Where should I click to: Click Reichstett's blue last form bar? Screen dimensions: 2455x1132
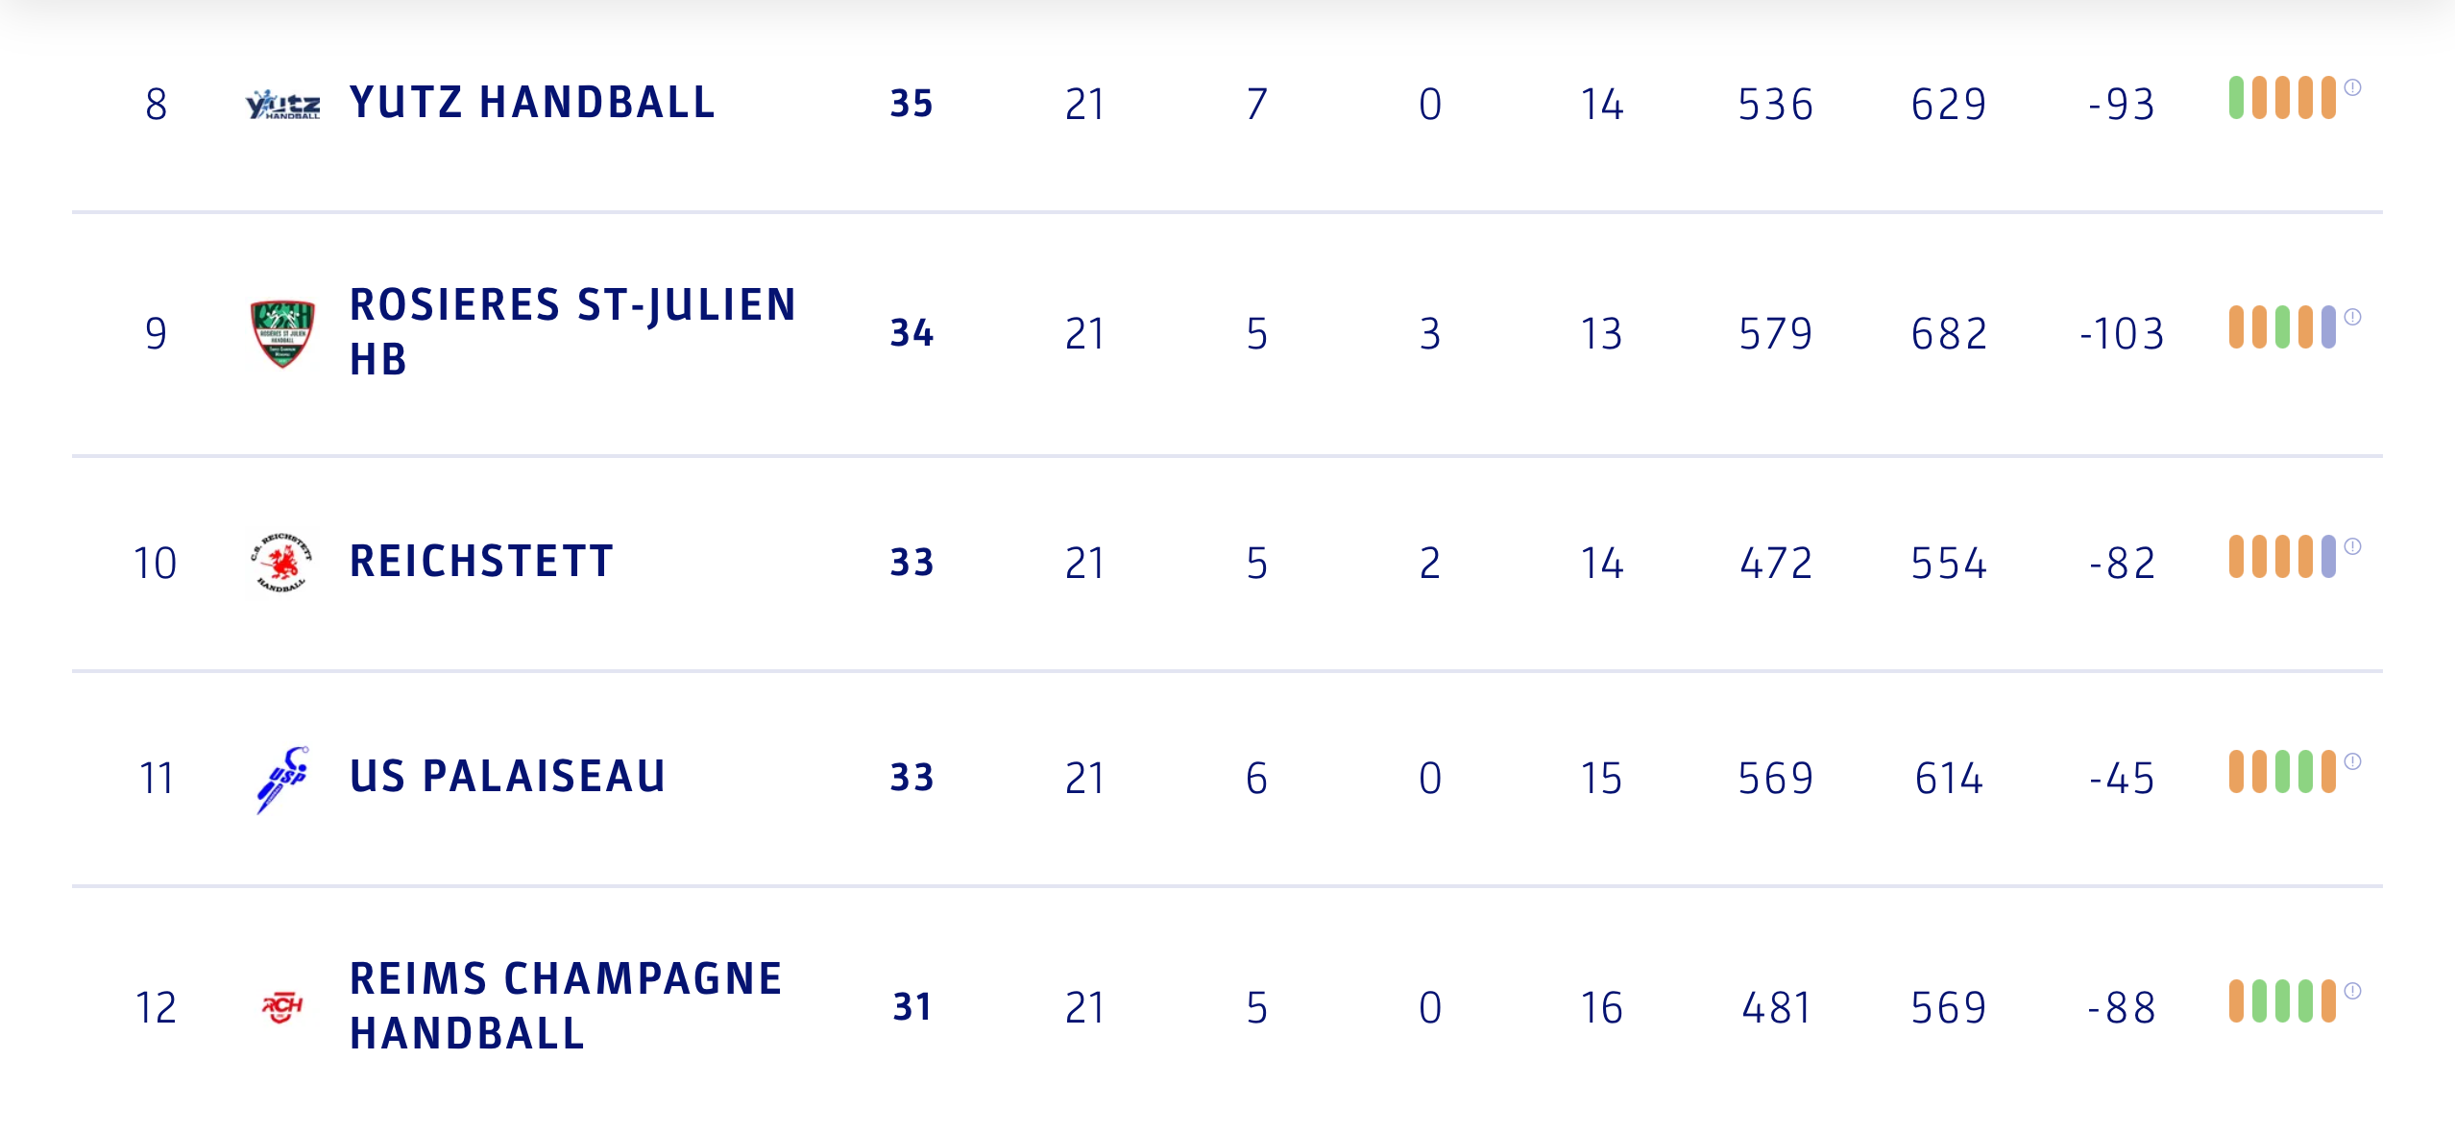[2328, 557]
